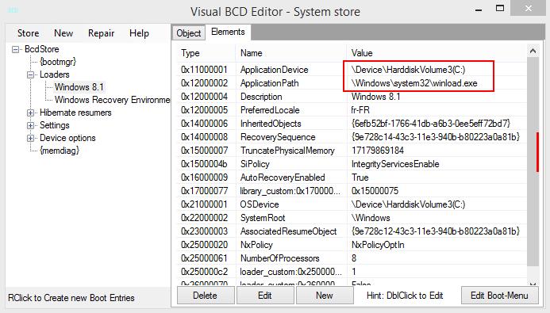Click the Type column header
Image resolution: width=550 pixels, height=313 pixels.
pyautogui.click(x=206, y=53)
